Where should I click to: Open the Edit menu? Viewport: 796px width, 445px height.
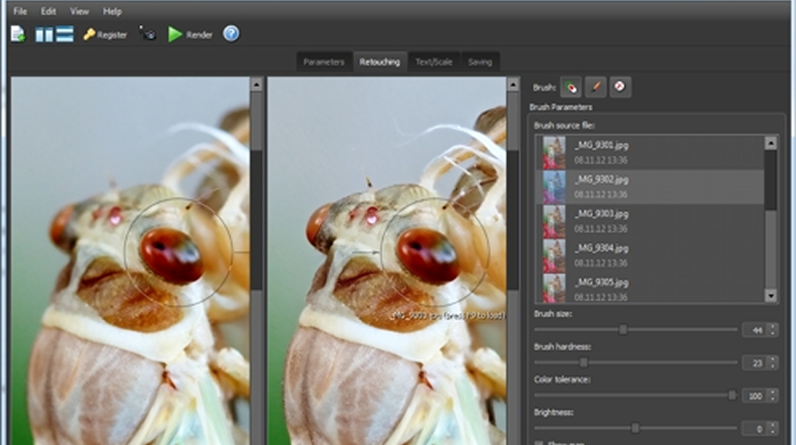tap(49, 11)
